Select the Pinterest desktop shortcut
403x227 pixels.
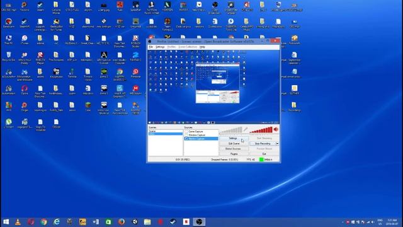click(136, 73)
